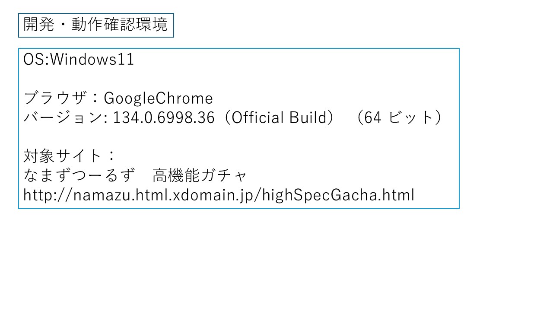Click the 対象サイト： label
The image size is (553, 311).
[70, 155]
